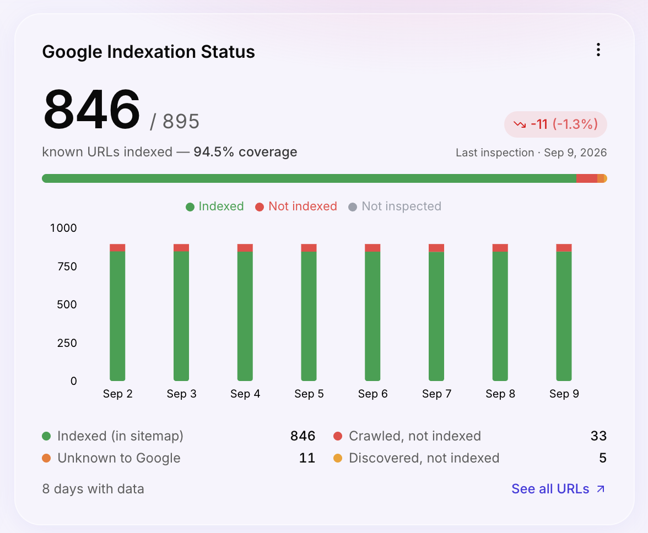The height and width of the screenshot is (533, 648).
Task: Click the Unknown to Google label
Action: point(119,458)
